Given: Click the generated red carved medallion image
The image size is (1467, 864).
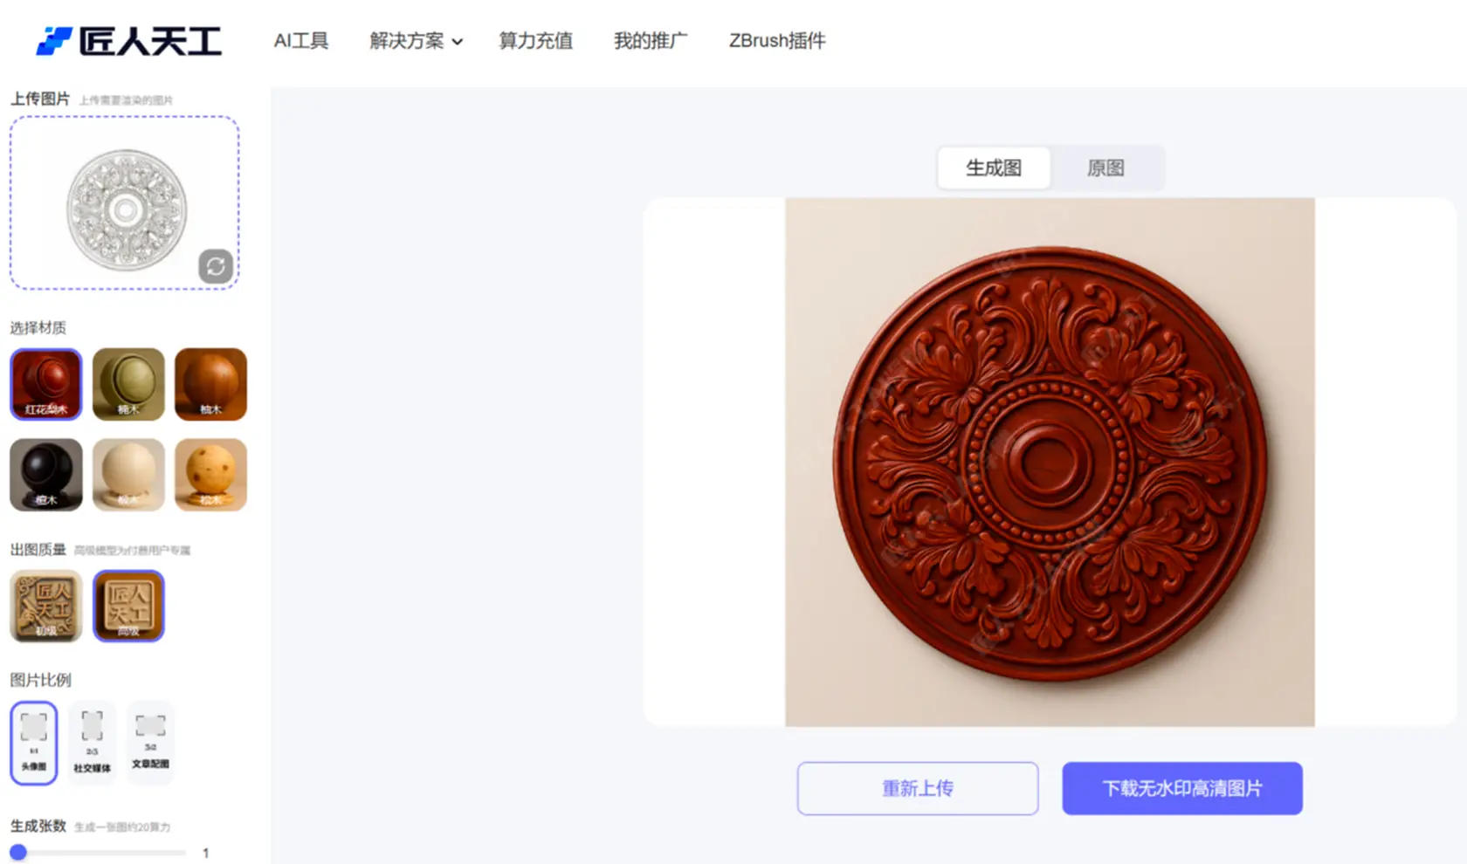Looking at the screenshot, I should 1050,463.
